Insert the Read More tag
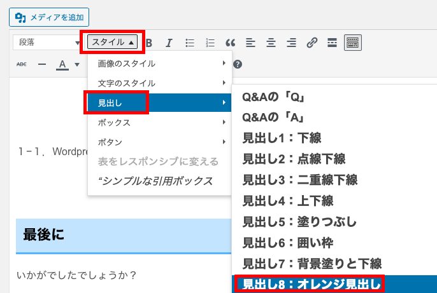Image resolution: width=437 pixels, height=293 pixels. point(332,43)
